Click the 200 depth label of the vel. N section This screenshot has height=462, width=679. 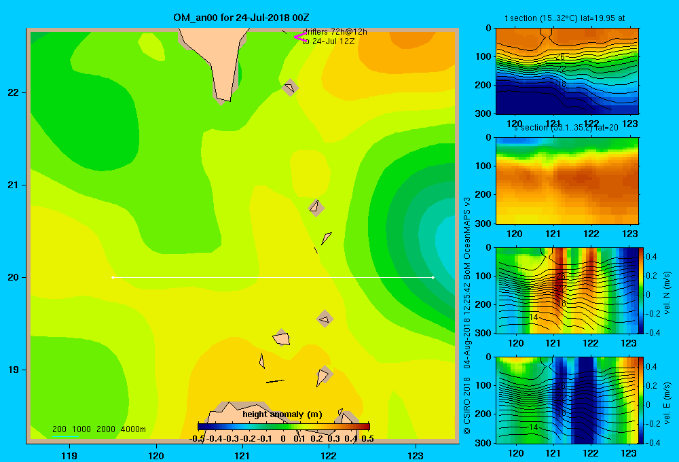(x=483, y=304)
